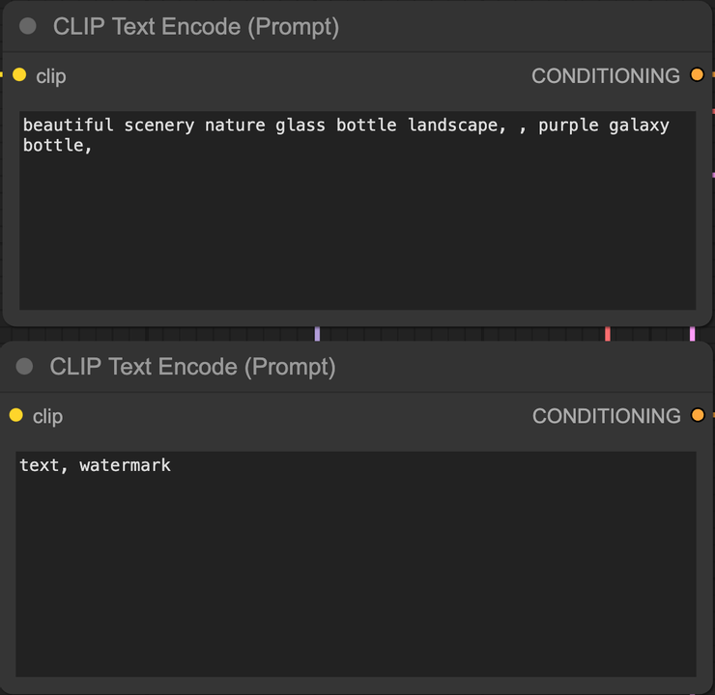The width and height of the screenshot is (715, 695).
Task: Select title bar of the watermark prompt CLIP node
Action: coord(435,367)
